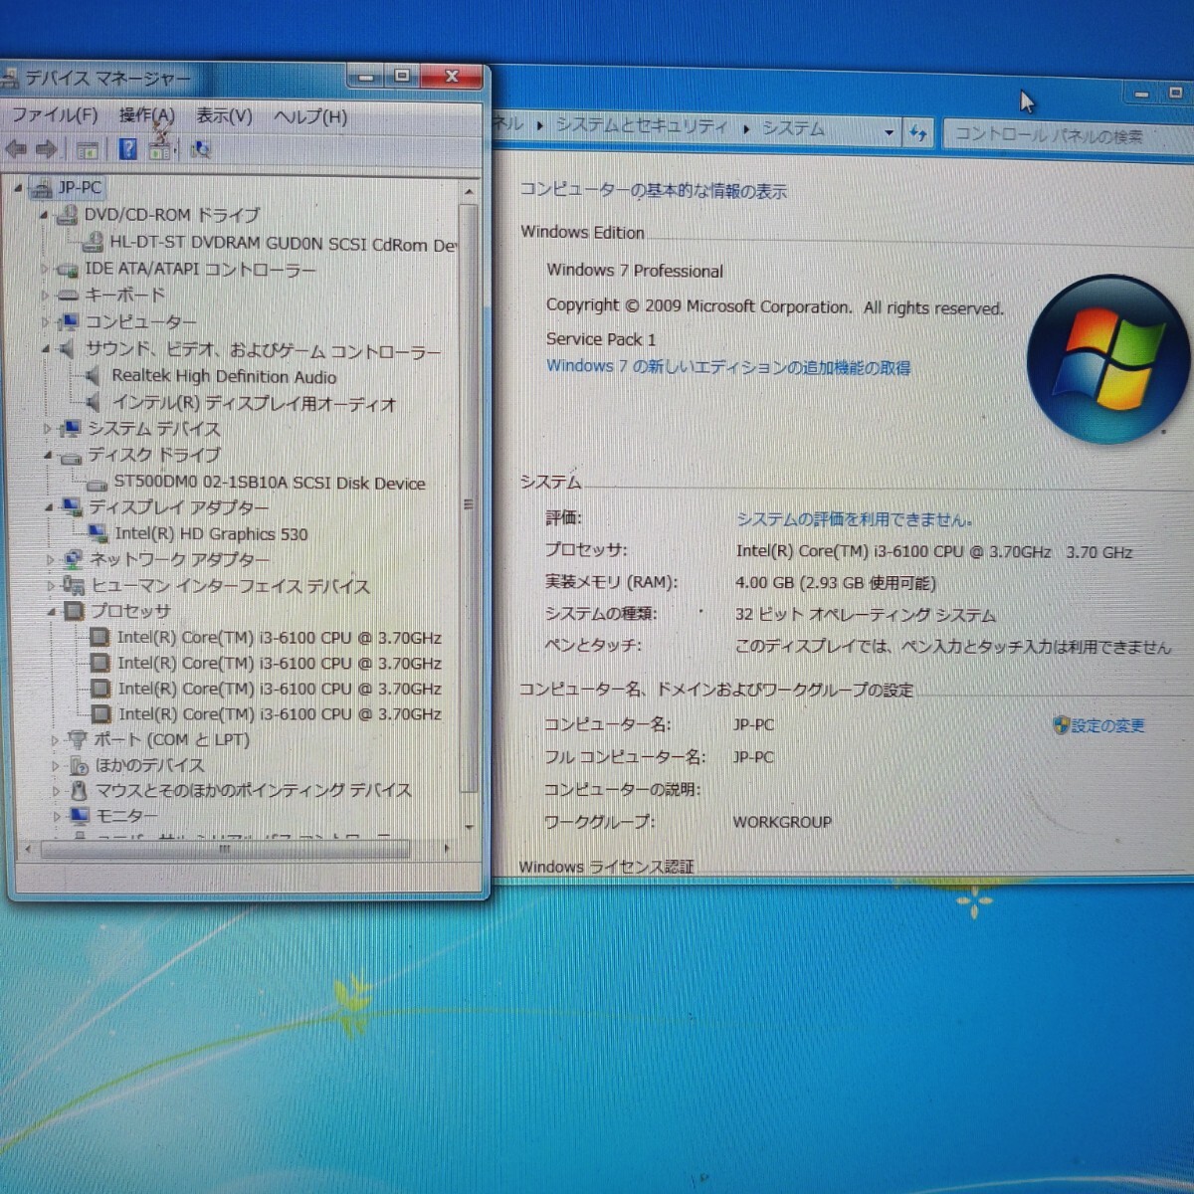Expand the ほかのデバイス node

click(x=56, y=766)
